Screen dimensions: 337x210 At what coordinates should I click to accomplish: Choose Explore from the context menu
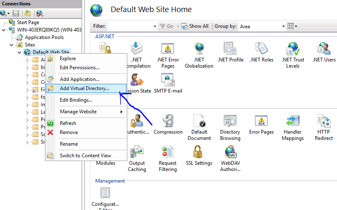(x=86, y=59)
